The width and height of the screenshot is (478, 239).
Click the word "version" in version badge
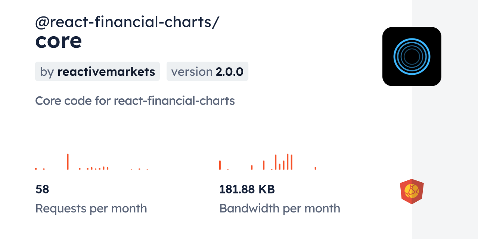[x=192, y=71]
